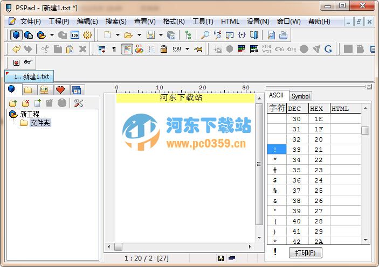Viewport: 379px width, 267px height.
Task: Open the code structure tree icon
Action: point(188,35)
